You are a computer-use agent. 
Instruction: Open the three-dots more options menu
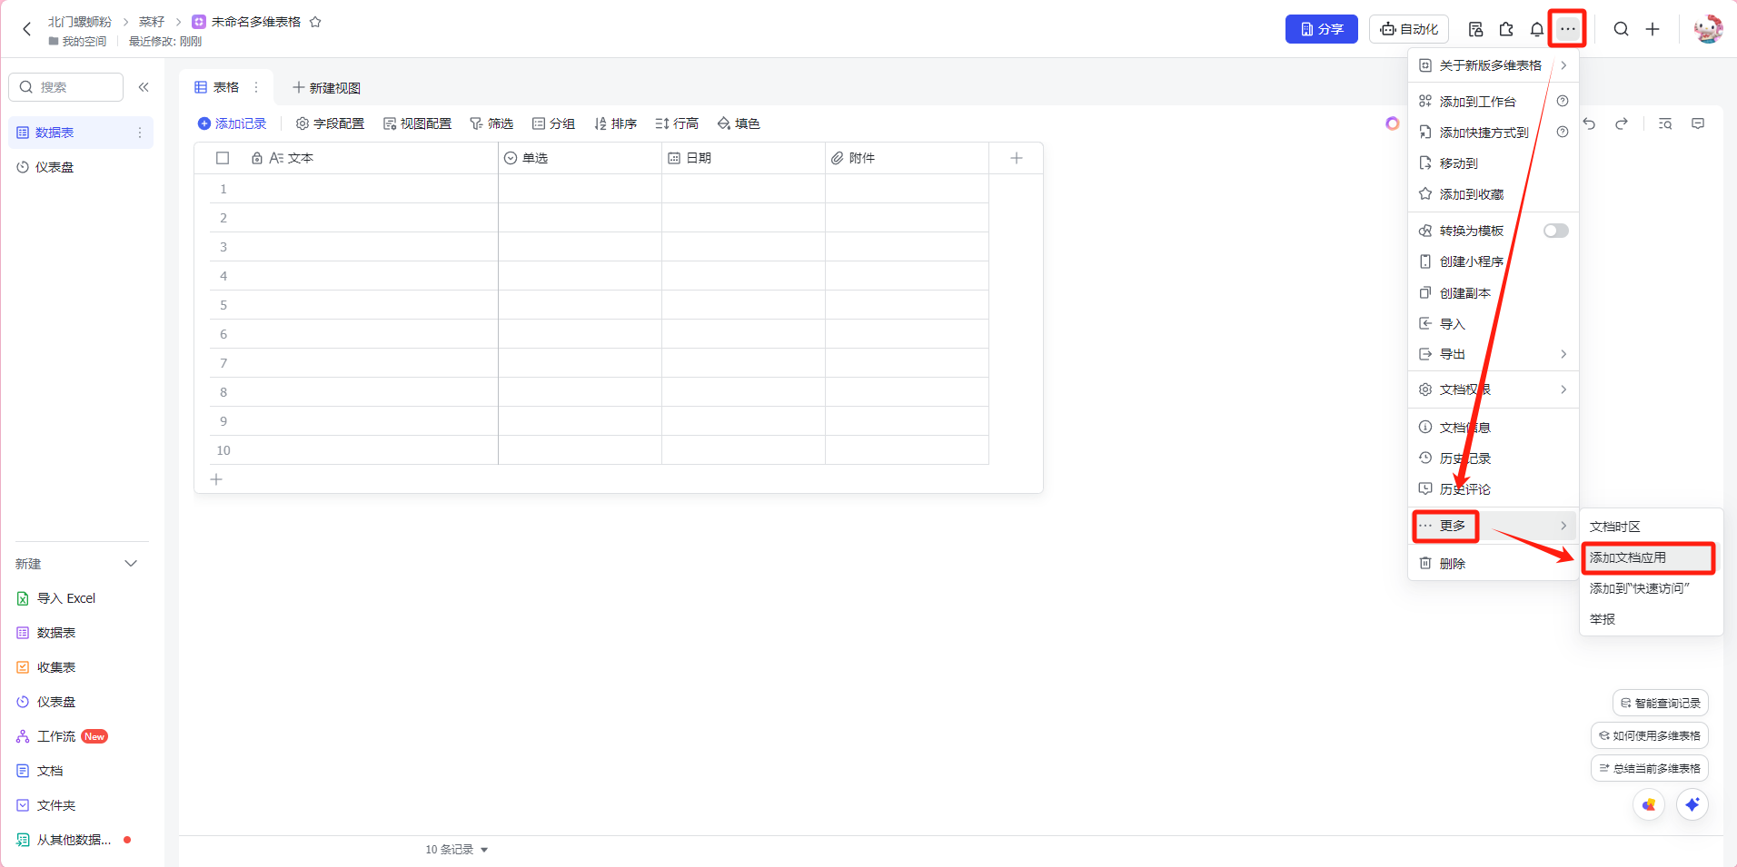[1567, 29]
